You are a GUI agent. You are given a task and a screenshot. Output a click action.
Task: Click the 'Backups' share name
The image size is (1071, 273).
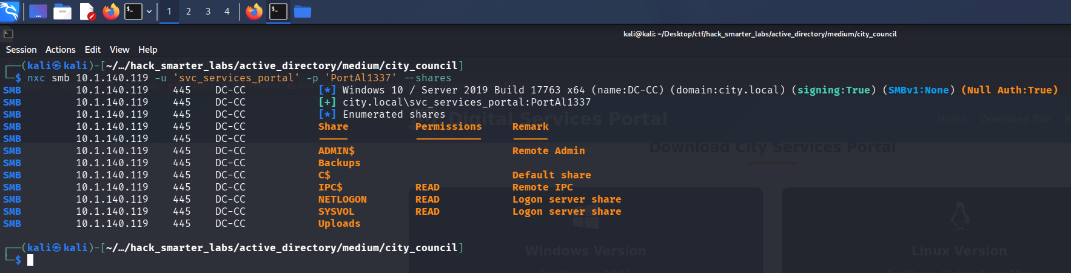[x=339, y=163]
